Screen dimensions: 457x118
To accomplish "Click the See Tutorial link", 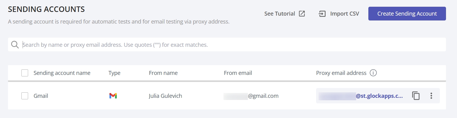I will click(x=280, y=14).
